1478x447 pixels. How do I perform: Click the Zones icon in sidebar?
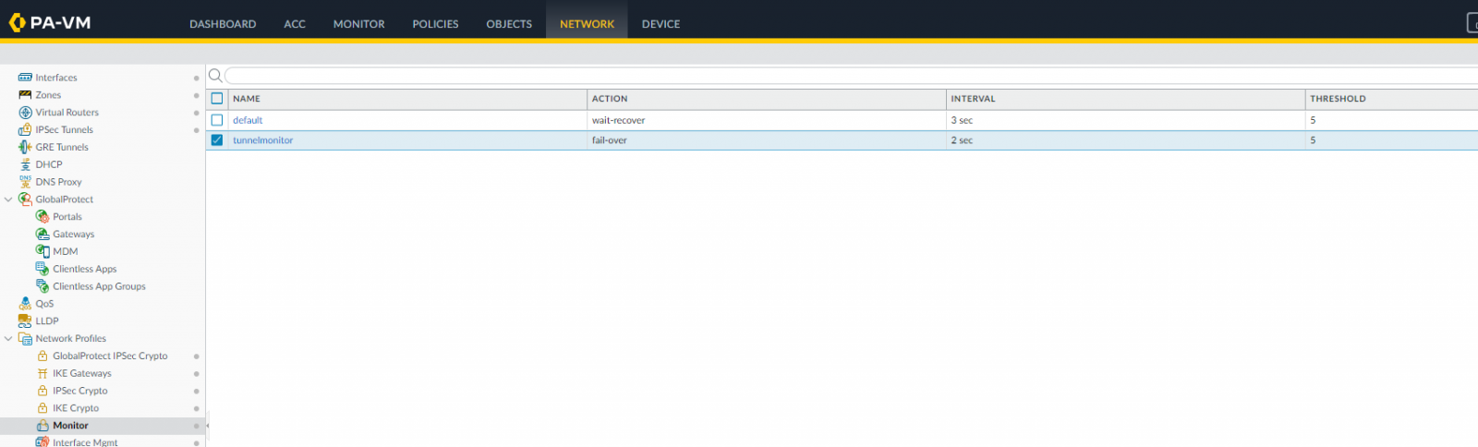click(x=25, y=95)
